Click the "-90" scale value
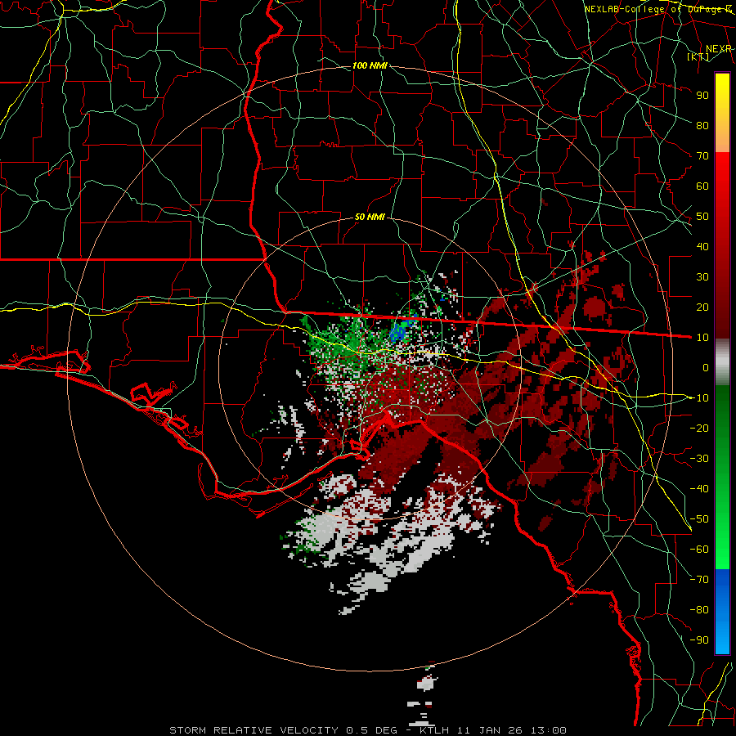 (699, 640)
